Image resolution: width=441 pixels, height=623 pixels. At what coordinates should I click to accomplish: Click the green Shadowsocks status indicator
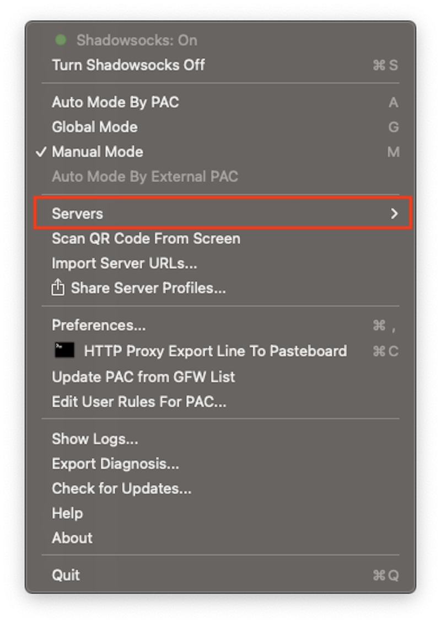(61, 40)
